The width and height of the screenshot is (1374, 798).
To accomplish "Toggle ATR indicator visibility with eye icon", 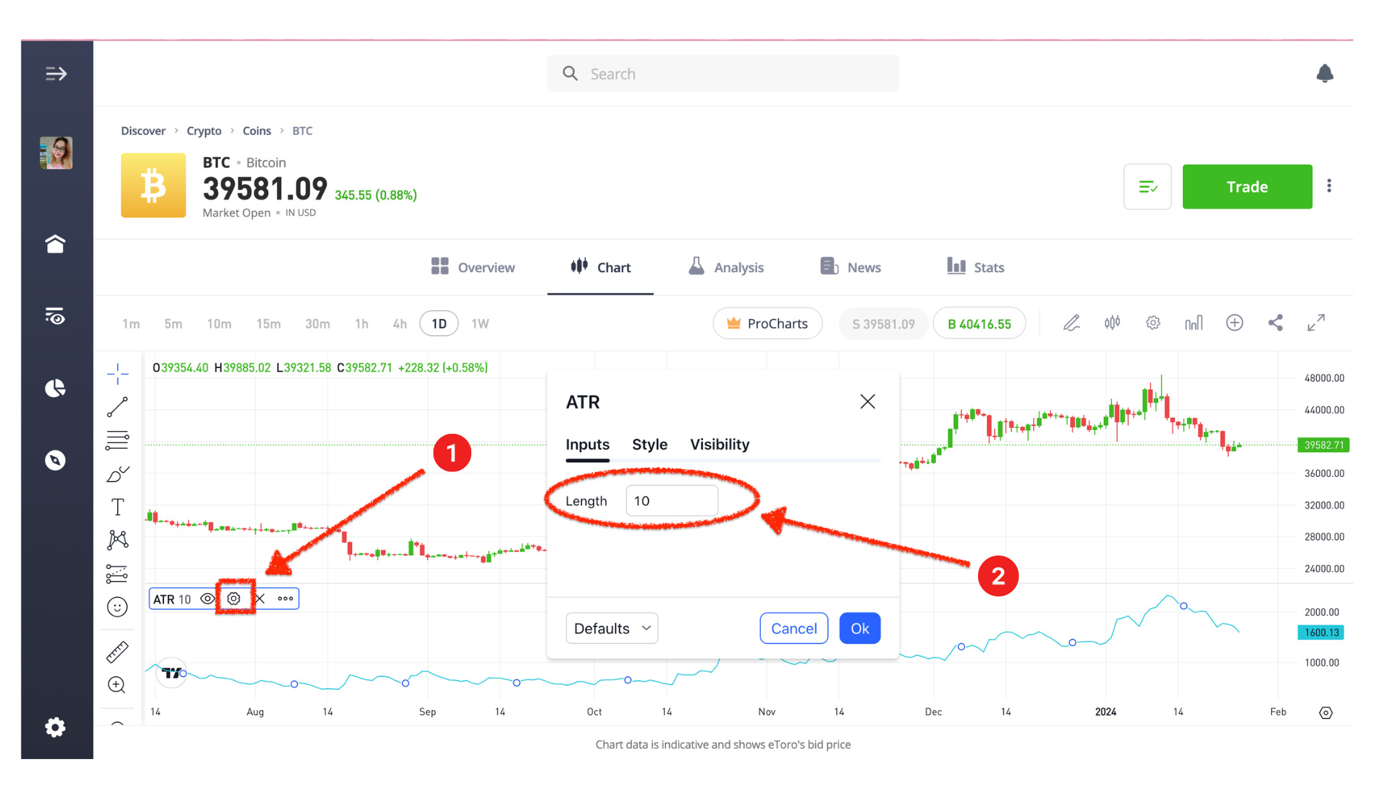I will click(208, 598).
